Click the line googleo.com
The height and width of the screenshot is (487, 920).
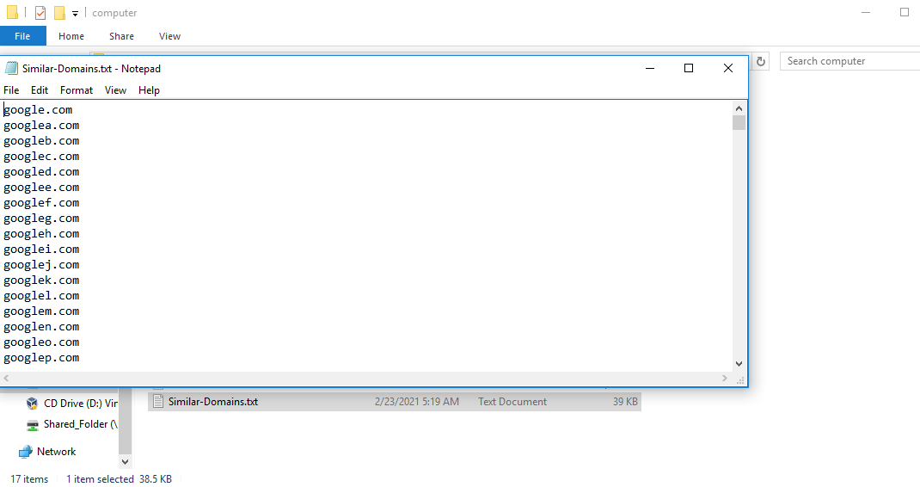pyautogui.click(x=41, y=342)
